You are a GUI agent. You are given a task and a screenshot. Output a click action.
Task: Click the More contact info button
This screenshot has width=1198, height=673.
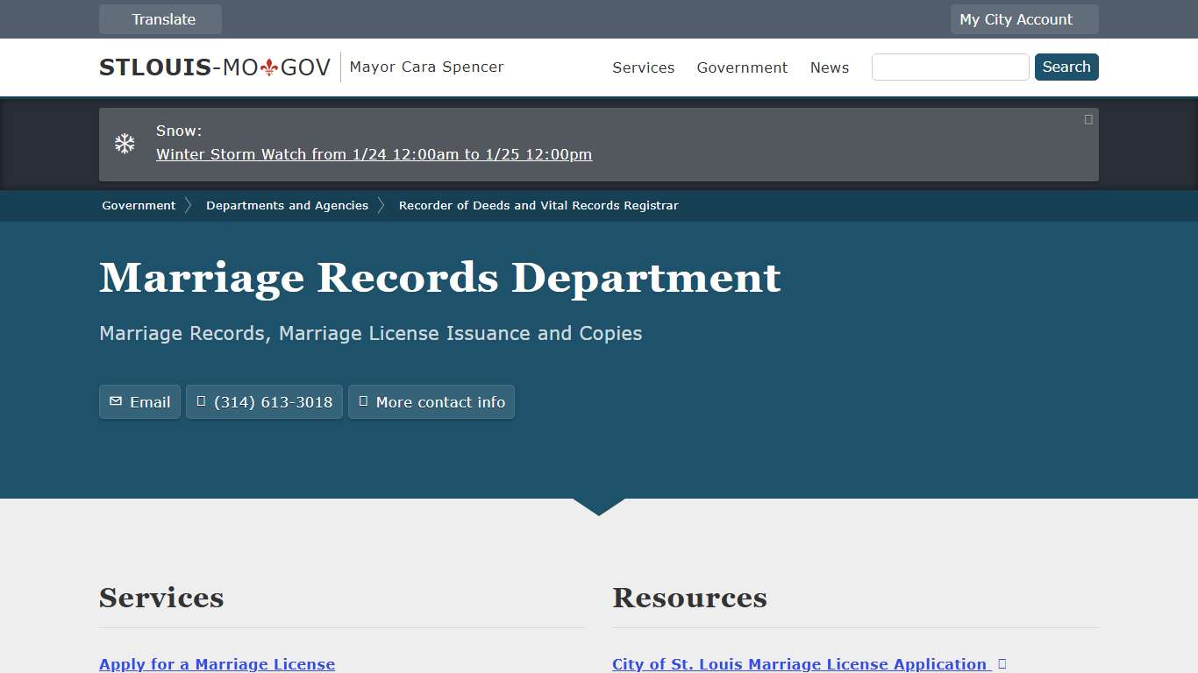tap(431, 401)
